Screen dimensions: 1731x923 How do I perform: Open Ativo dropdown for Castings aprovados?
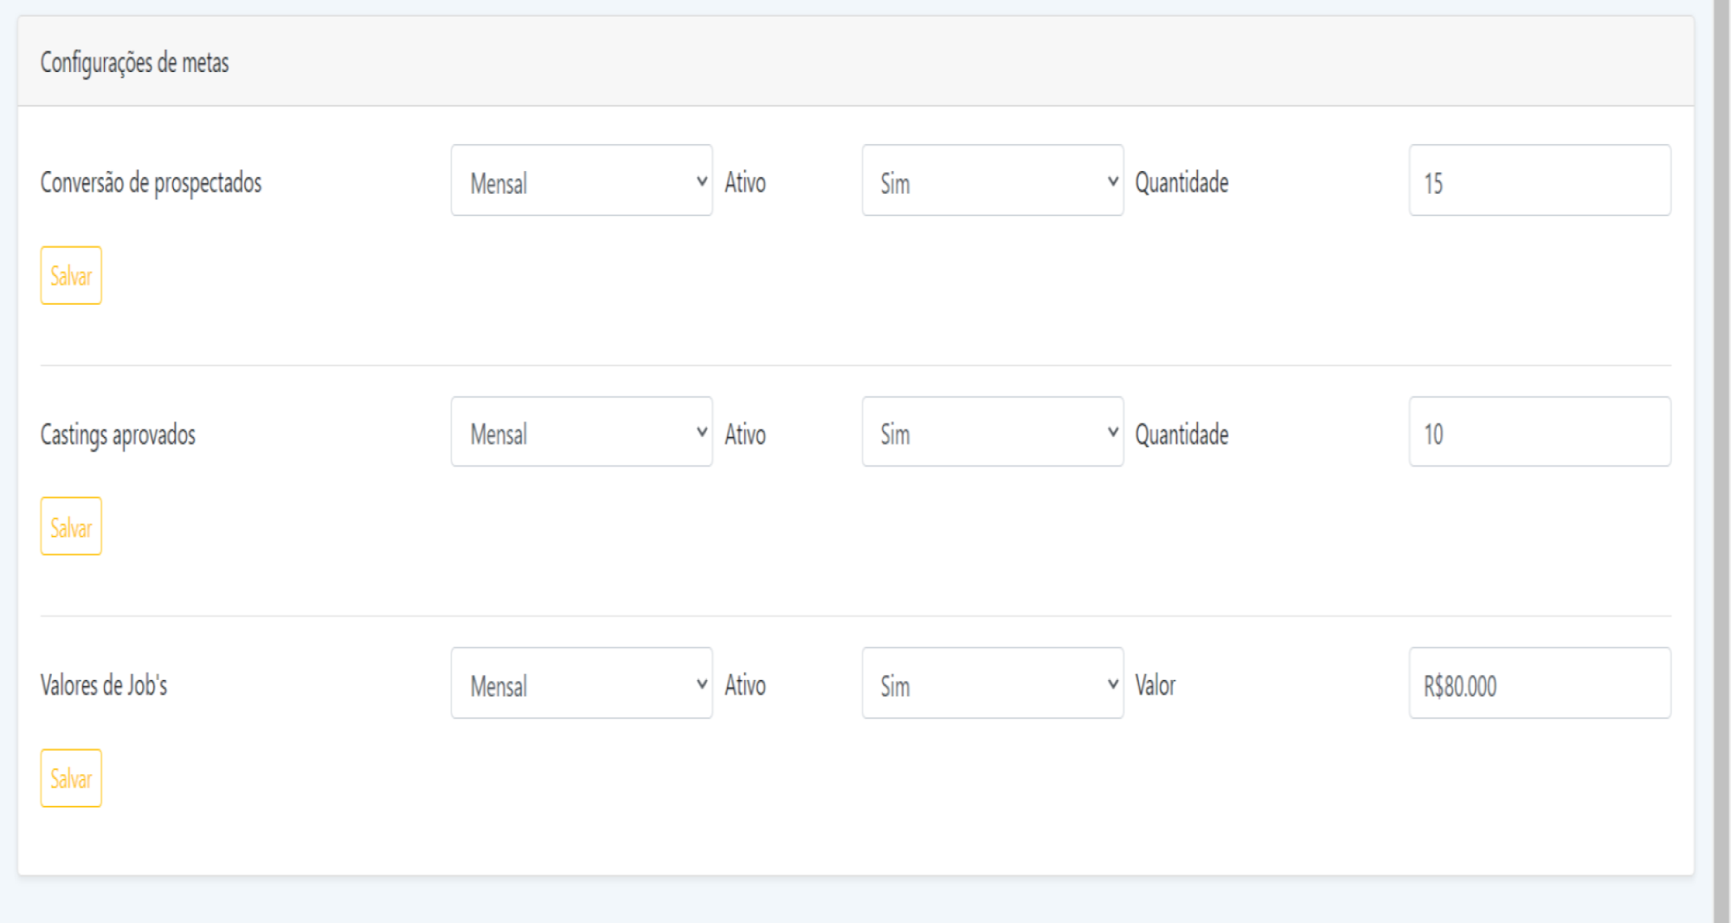(x=992, y=432)
